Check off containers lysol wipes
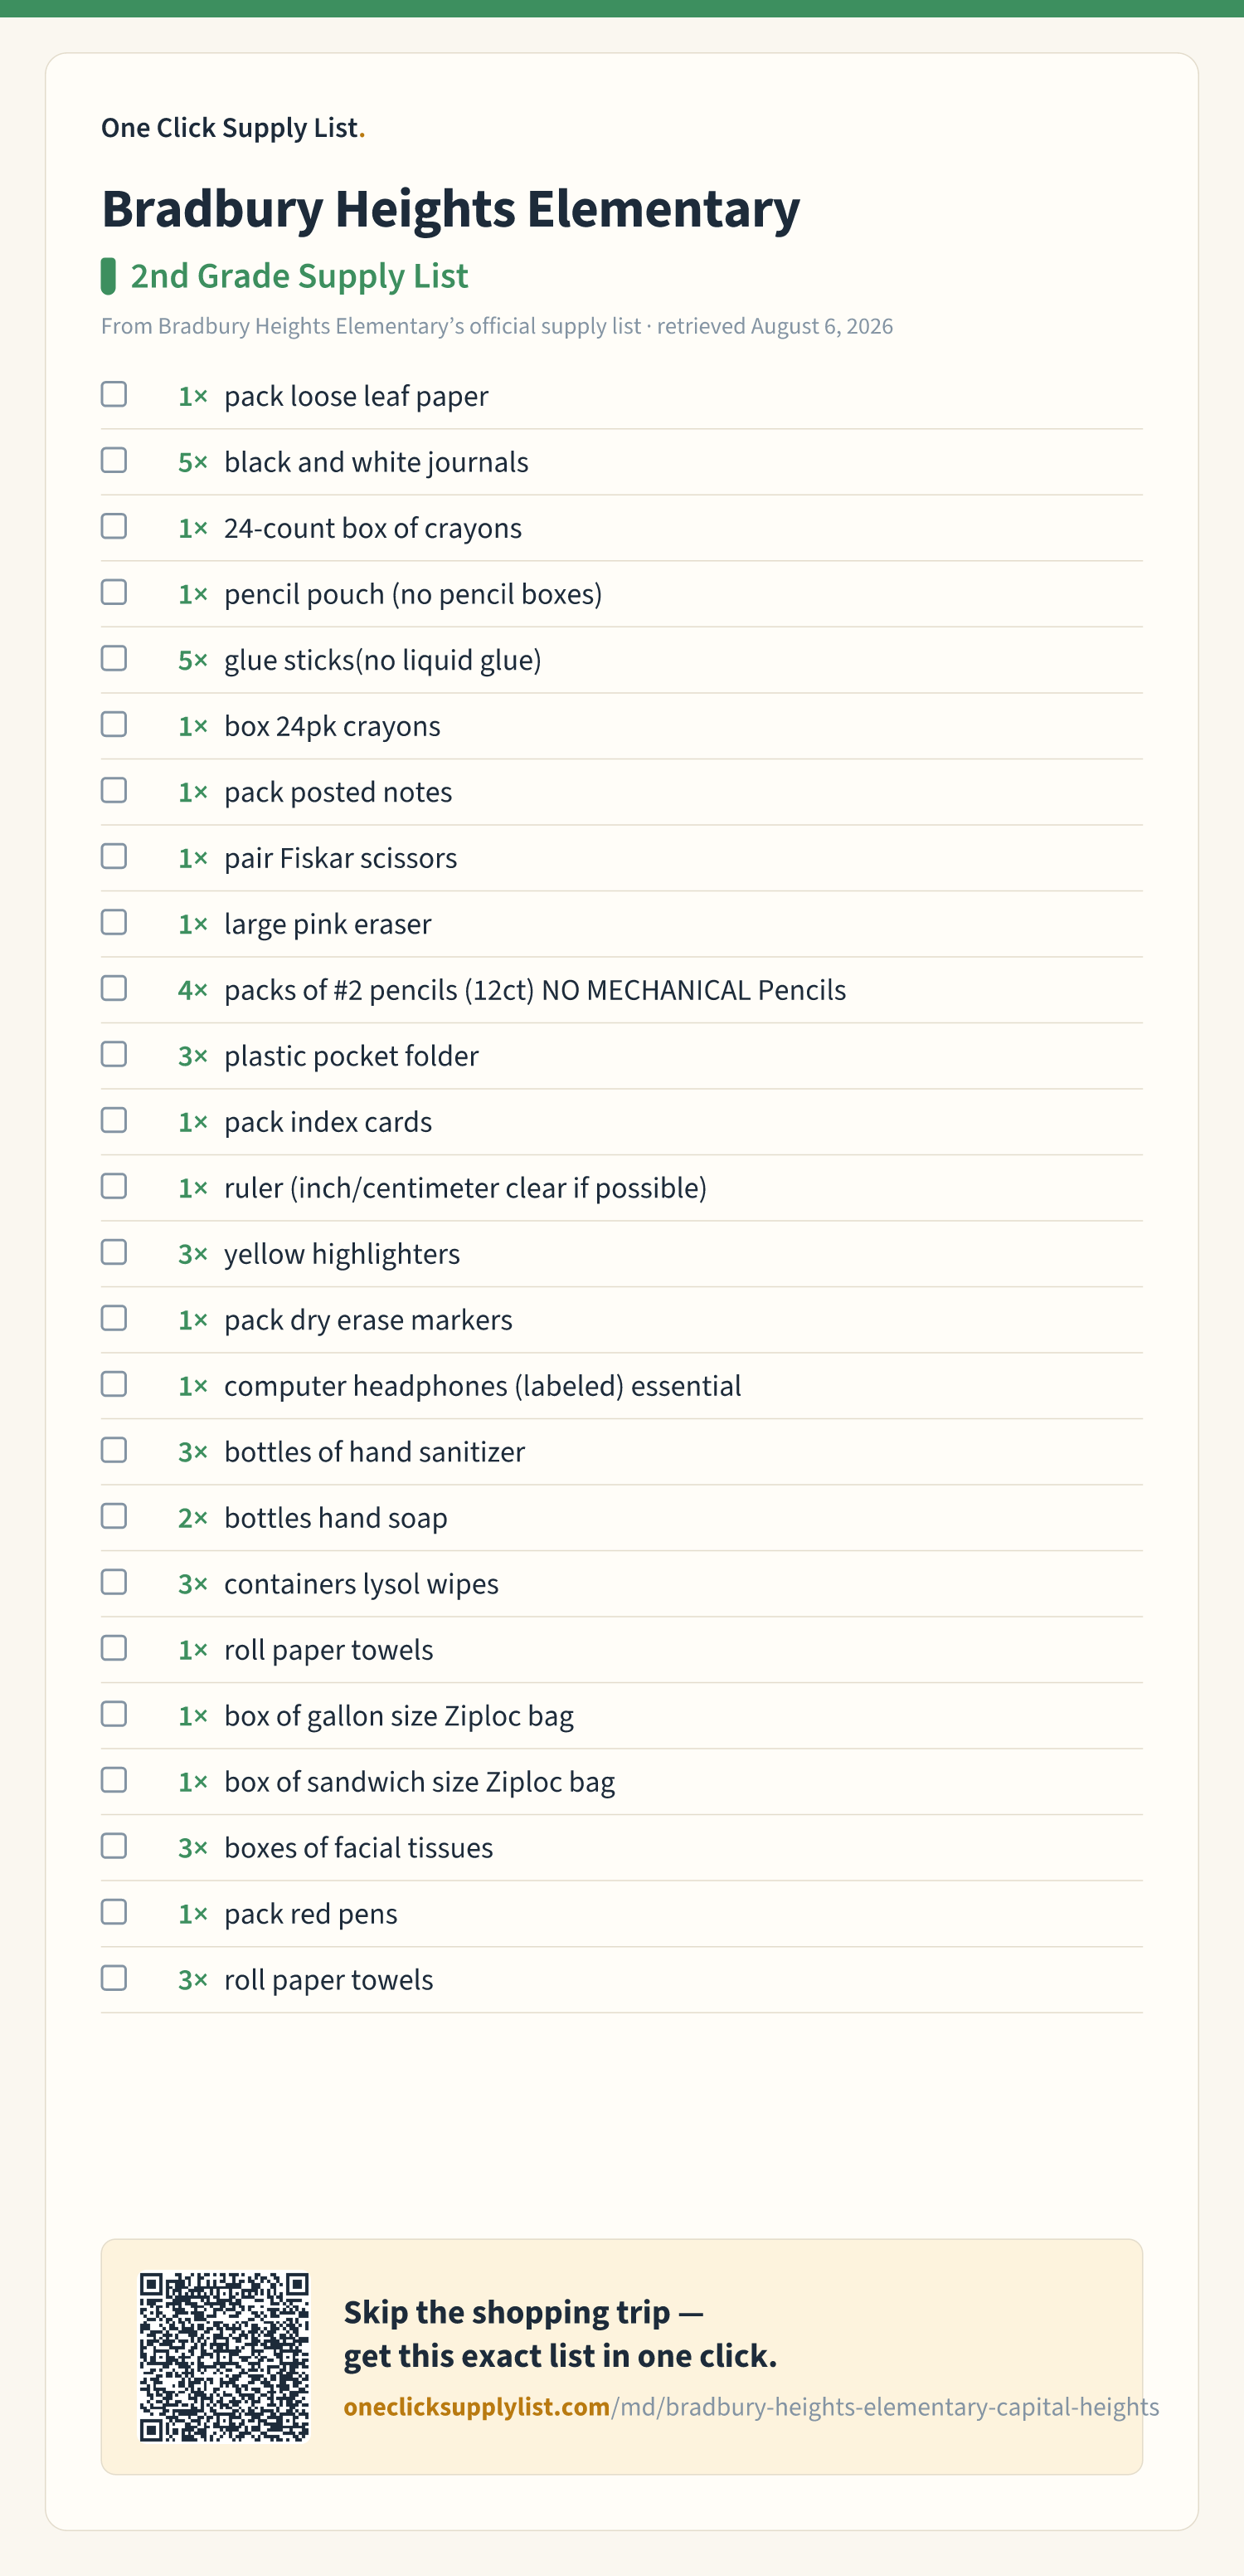The image size is (1244, 2576). 114,1582
